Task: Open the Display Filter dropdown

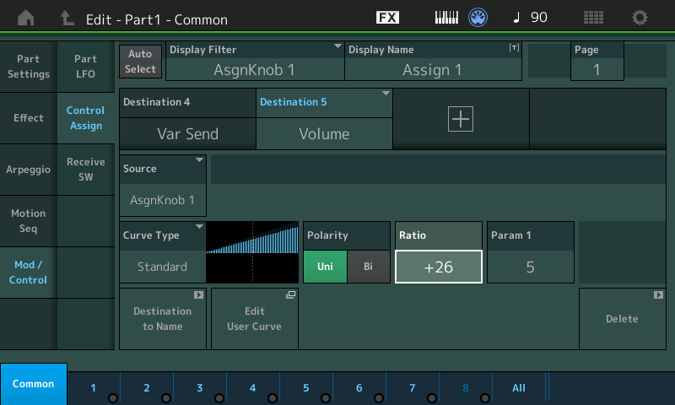Action: (255, 61)
